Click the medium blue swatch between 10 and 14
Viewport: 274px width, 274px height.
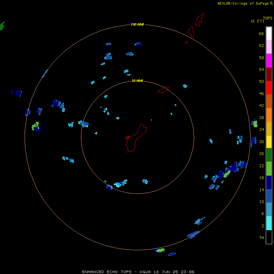269,196
